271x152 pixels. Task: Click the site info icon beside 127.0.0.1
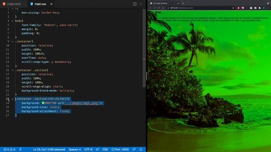tap(168, 8)
